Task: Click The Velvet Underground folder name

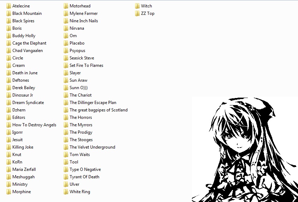Action: (92, 147)
